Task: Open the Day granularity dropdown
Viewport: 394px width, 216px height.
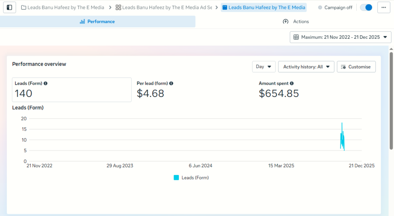Action: click(264, 67)
